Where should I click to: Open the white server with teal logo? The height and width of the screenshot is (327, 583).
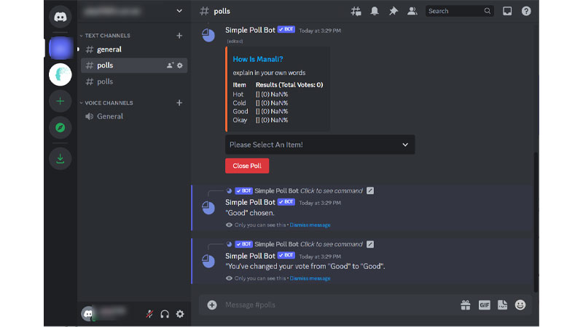60,75
